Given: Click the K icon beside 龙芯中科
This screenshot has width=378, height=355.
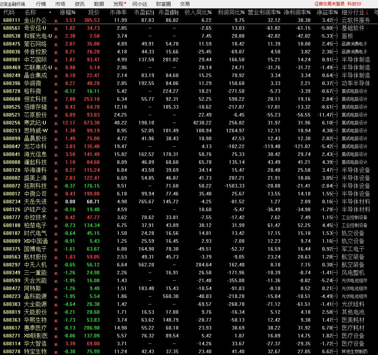Looking at the screenshot, I should pyautogui.click(x=56, y=147).
